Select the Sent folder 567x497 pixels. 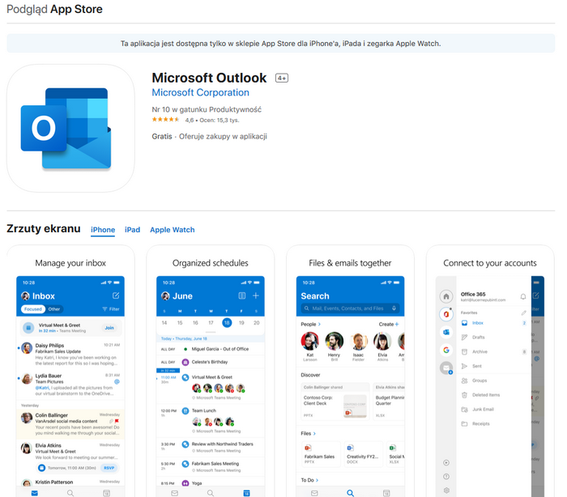pyautogui.click(x=493, y=366)
